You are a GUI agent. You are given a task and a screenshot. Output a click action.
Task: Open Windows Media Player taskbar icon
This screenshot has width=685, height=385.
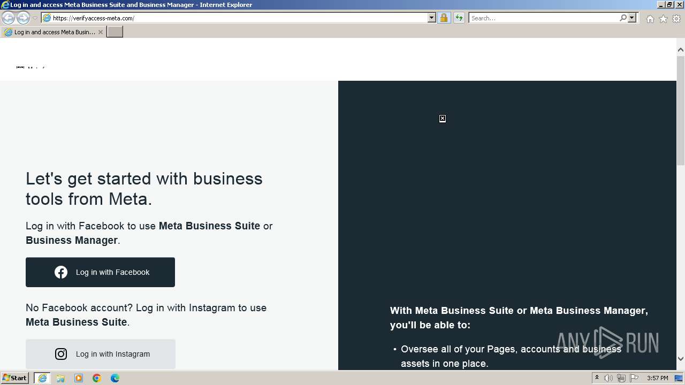(x=79, y=378)
